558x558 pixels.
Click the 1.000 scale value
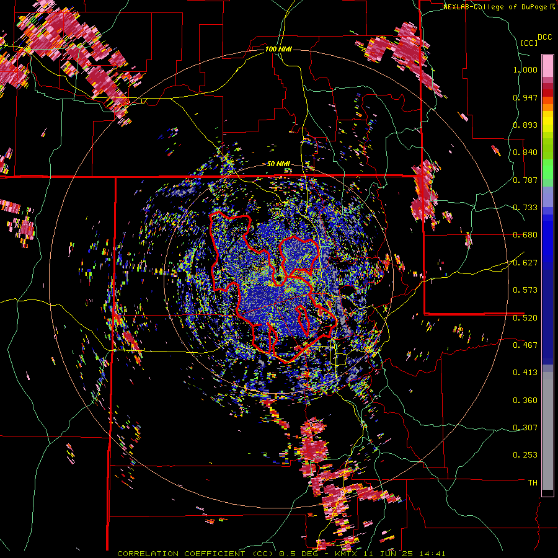tap(525, 69)
